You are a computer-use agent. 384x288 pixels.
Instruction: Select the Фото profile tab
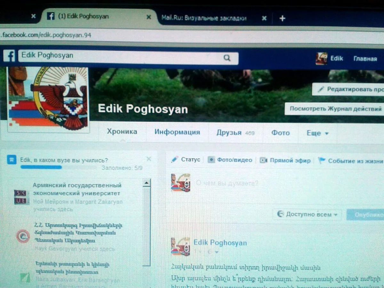click(x=280, y=133)
